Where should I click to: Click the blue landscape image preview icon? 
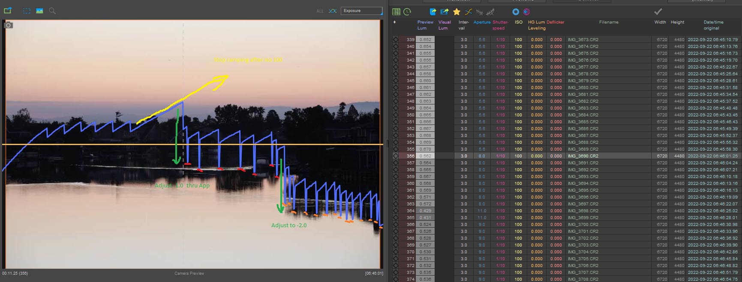click(x=39, y=11)
